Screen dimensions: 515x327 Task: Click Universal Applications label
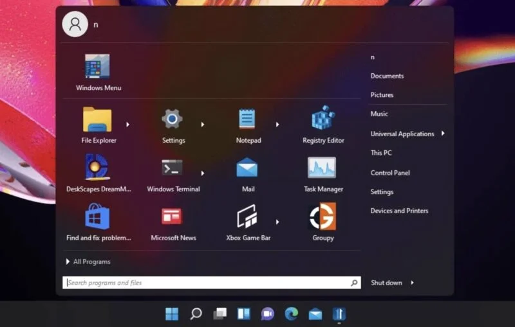pos(402,134)
